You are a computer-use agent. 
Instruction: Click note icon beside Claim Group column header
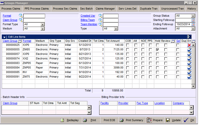pyautogui.click(x=20, y=41)
